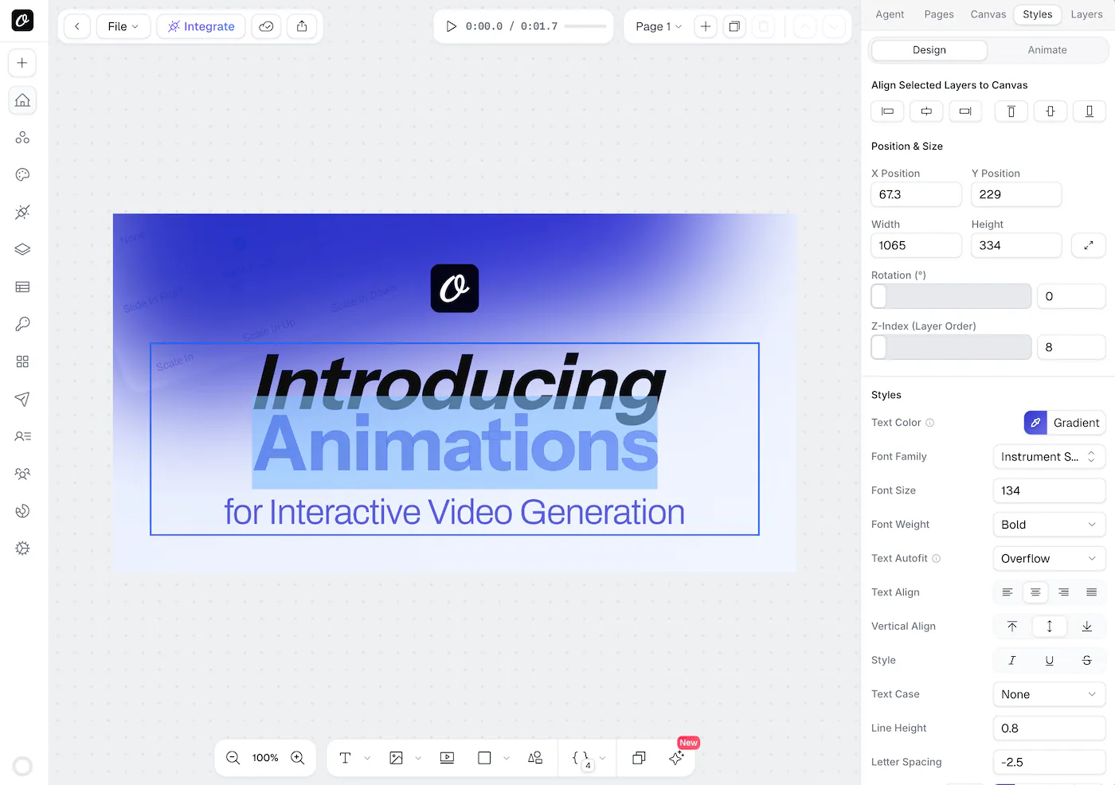
Task: Toggle italic text style
Action: click(x=1012, y=660)
